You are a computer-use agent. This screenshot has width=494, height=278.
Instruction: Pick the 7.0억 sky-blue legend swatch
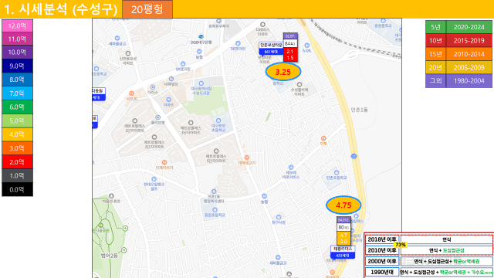tap(17, 93)
